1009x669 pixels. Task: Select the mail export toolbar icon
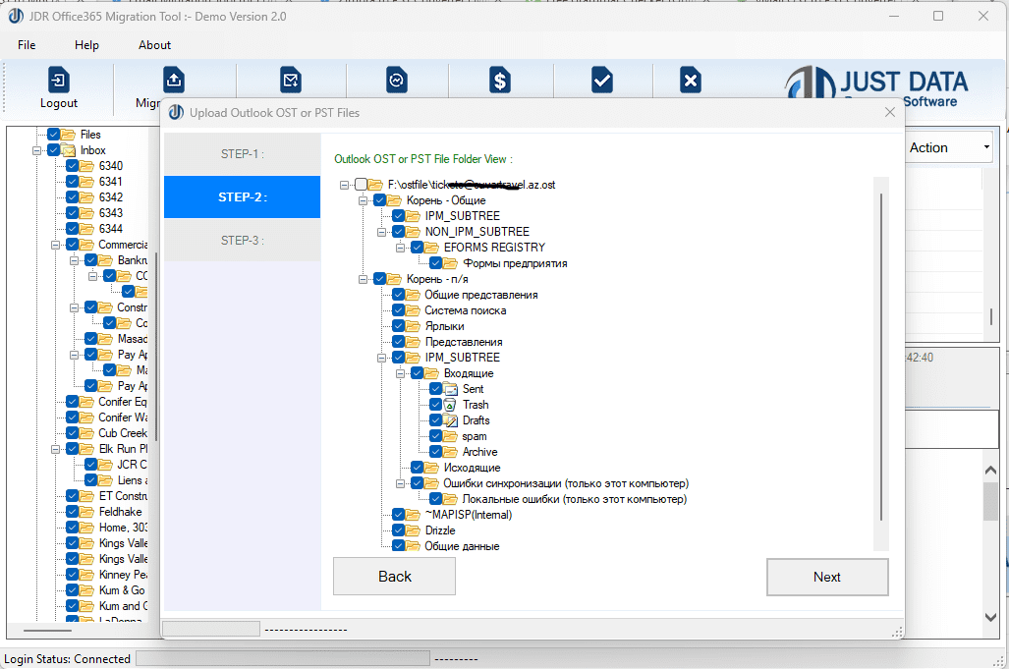289,81
